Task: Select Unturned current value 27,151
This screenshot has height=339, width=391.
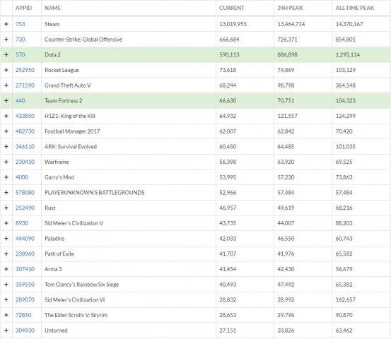Action: click(228, 331)
